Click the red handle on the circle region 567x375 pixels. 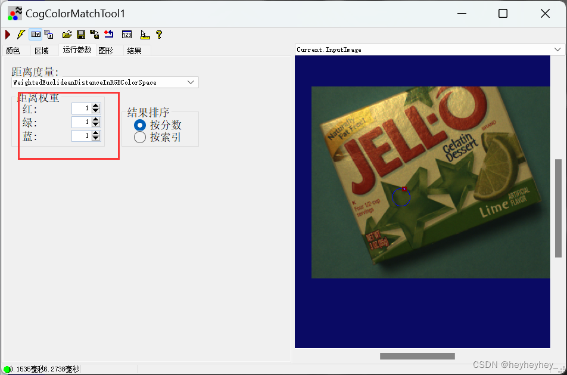tap(404, 188)
